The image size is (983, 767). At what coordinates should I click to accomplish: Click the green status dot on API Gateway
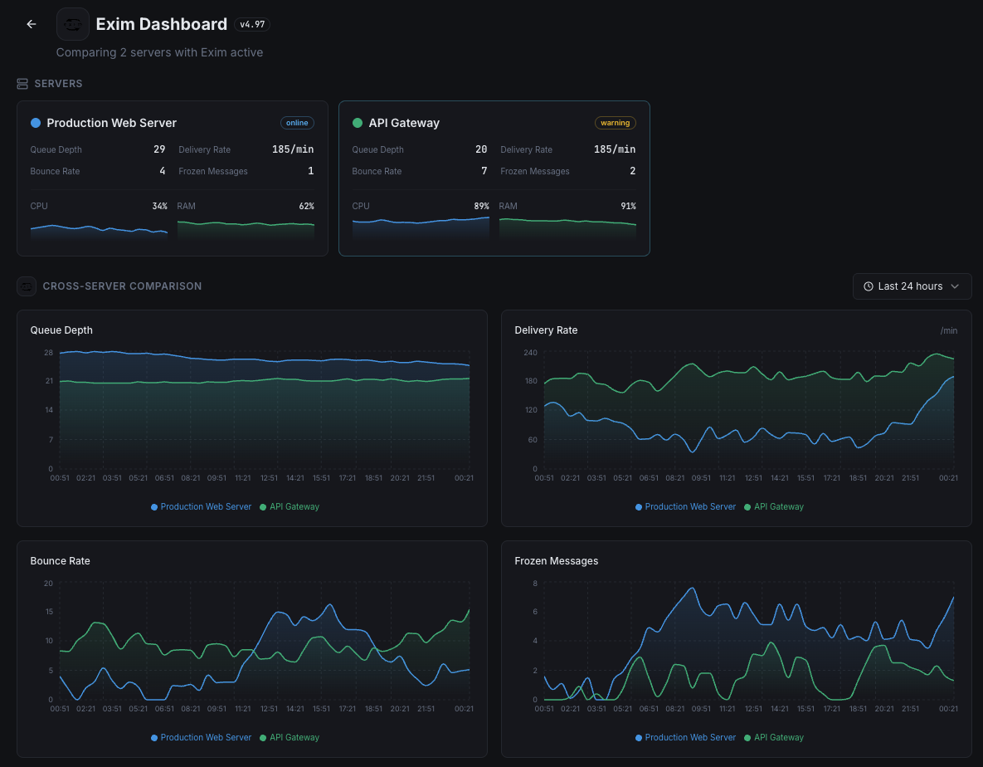pos(356,122)
